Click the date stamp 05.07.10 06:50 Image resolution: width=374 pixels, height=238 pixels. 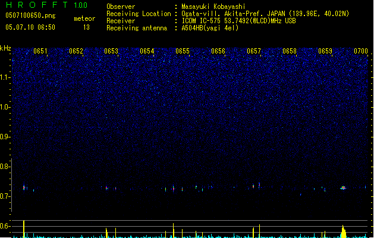(30, 27)
